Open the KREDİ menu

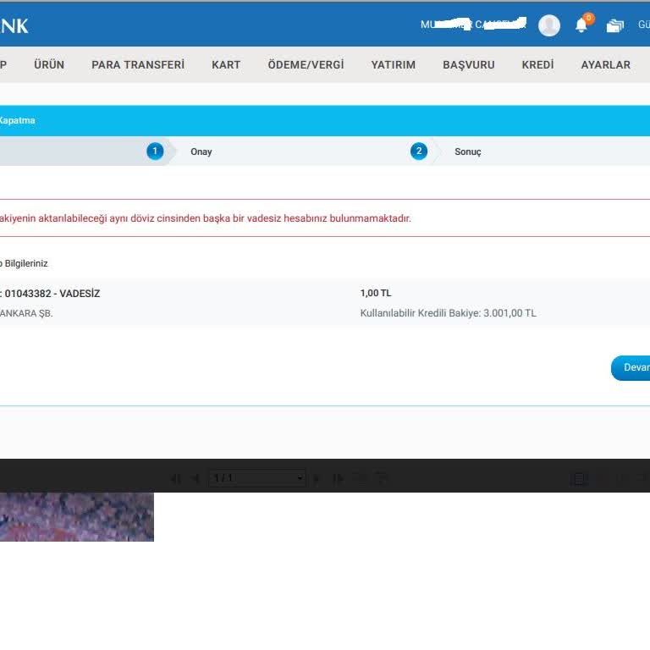[537, 64]
